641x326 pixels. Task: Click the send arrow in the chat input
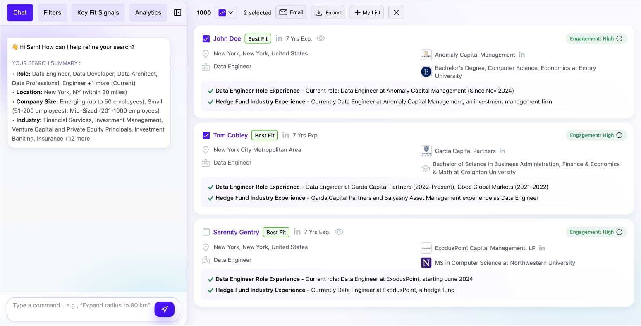tap(164, 309)
